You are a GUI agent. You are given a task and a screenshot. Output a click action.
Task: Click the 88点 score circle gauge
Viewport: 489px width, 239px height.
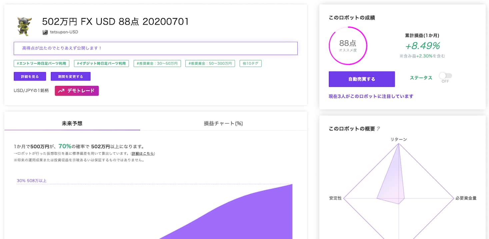click(x=348, y=45)
